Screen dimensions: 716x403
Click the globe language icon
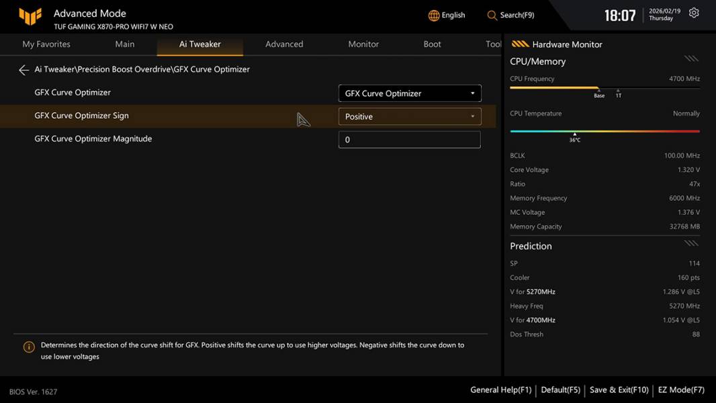434,15
